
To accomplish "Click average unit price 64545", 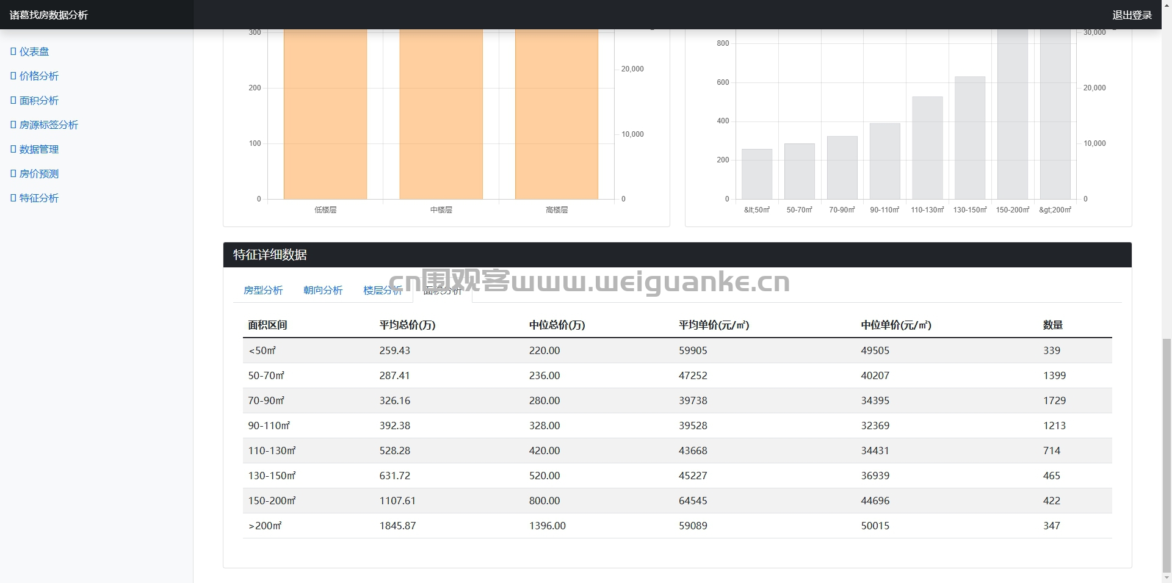I will pos(693,501).
